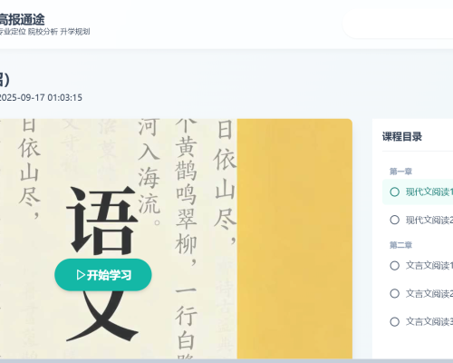Click the 开始学习 start learning button

coord(103,275)
